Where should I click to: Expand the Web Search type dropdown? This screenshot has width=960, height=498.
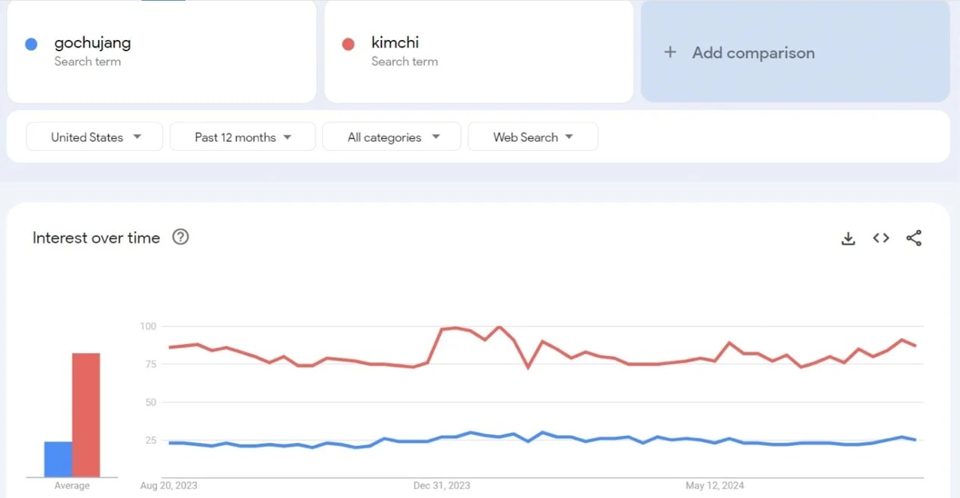(x=533, y=137)
